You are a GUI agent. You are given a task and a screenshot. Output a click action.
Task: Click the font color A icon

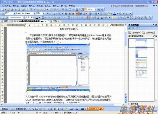point(115,13)
